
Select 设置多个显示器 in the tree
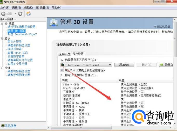tap(17, 64)
